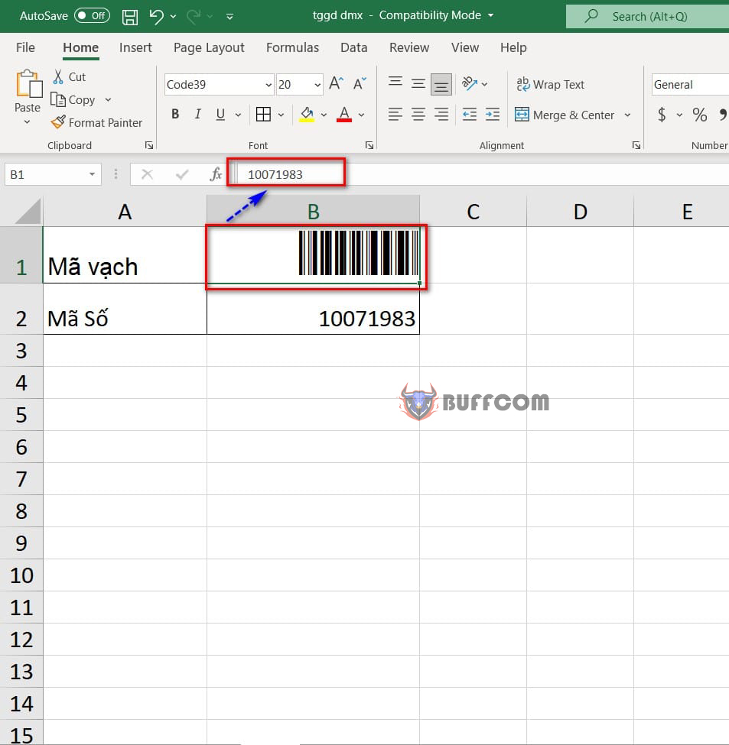The width and height of the screenshot is (729, 745).
Task: Toggle Underline formatting
Action: (220, 115)
